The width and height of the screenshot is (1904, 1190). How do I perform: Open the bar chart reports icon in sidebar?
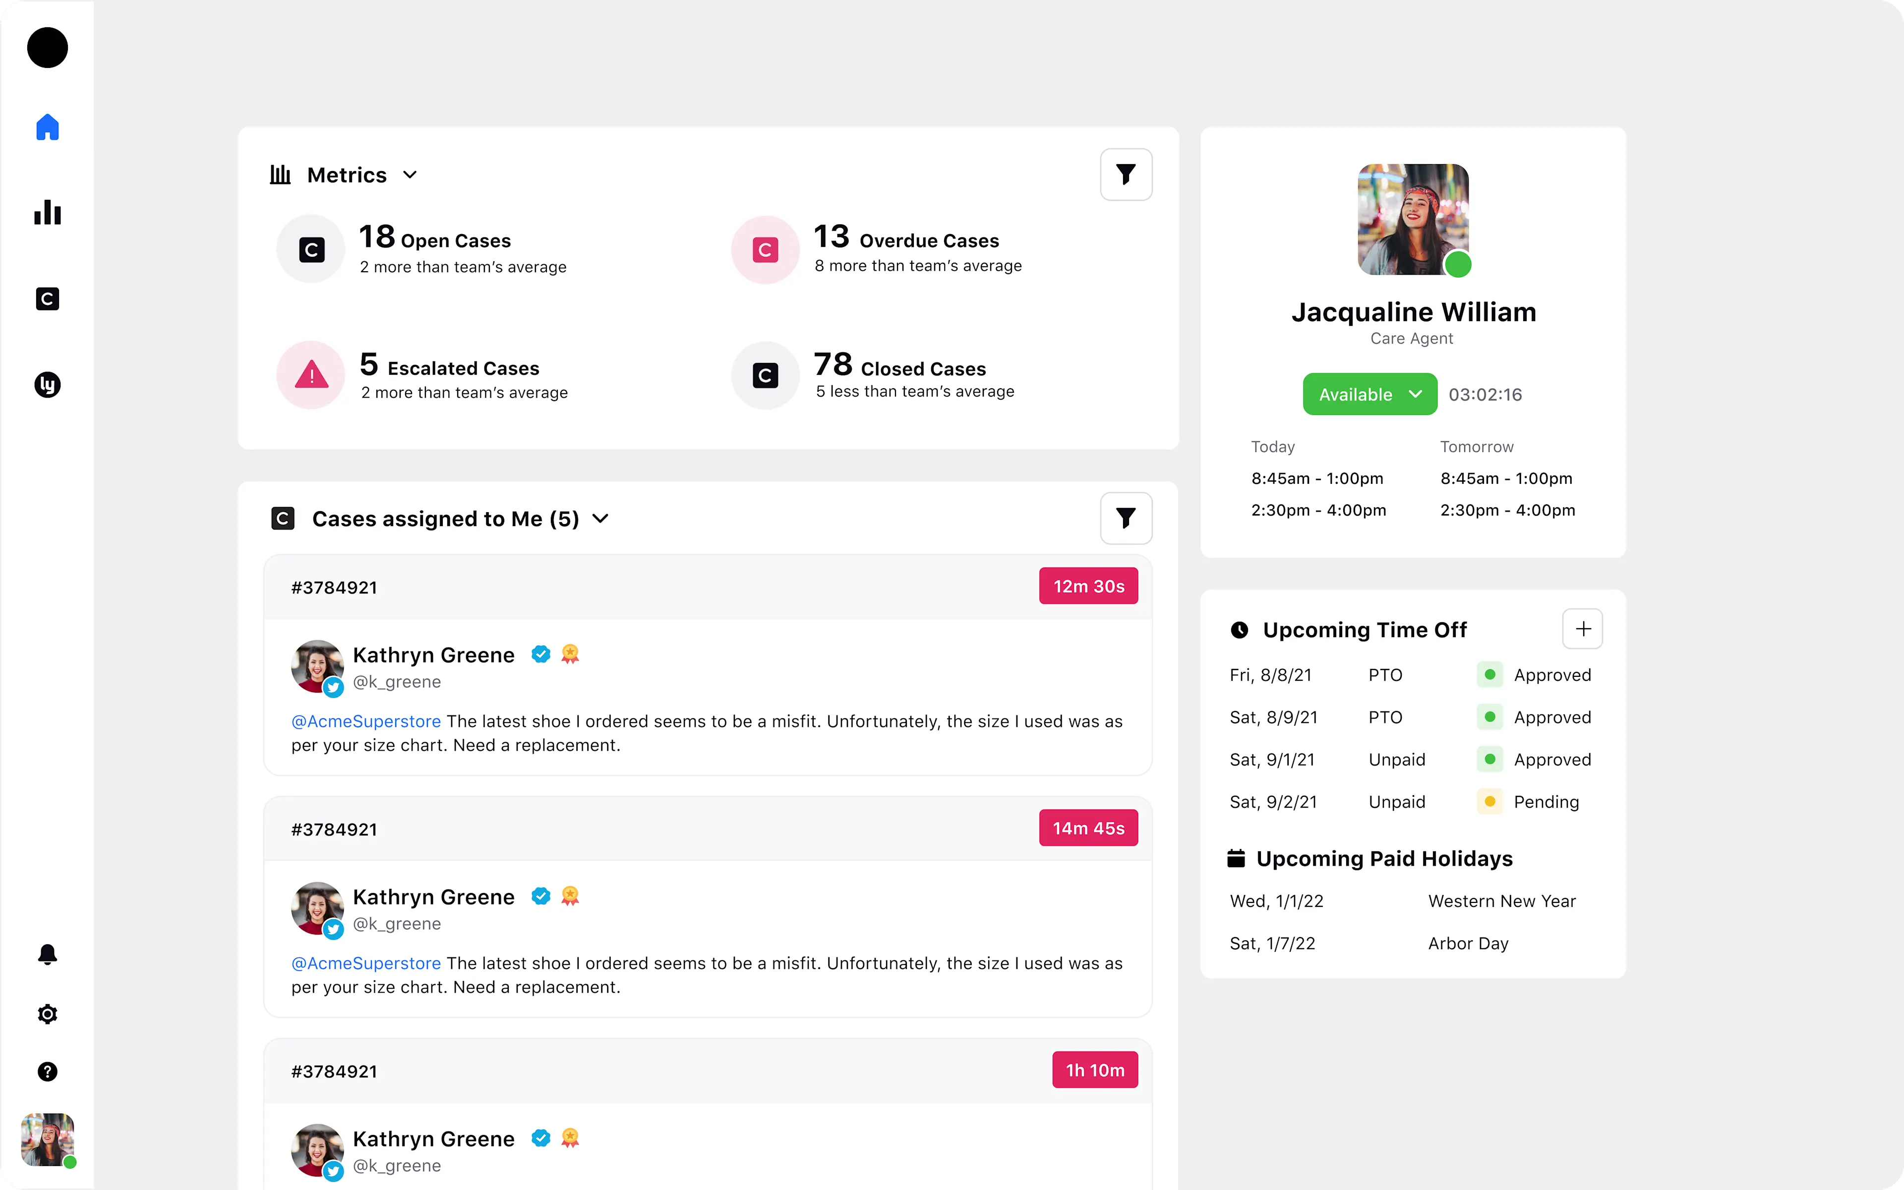point(47,213)
